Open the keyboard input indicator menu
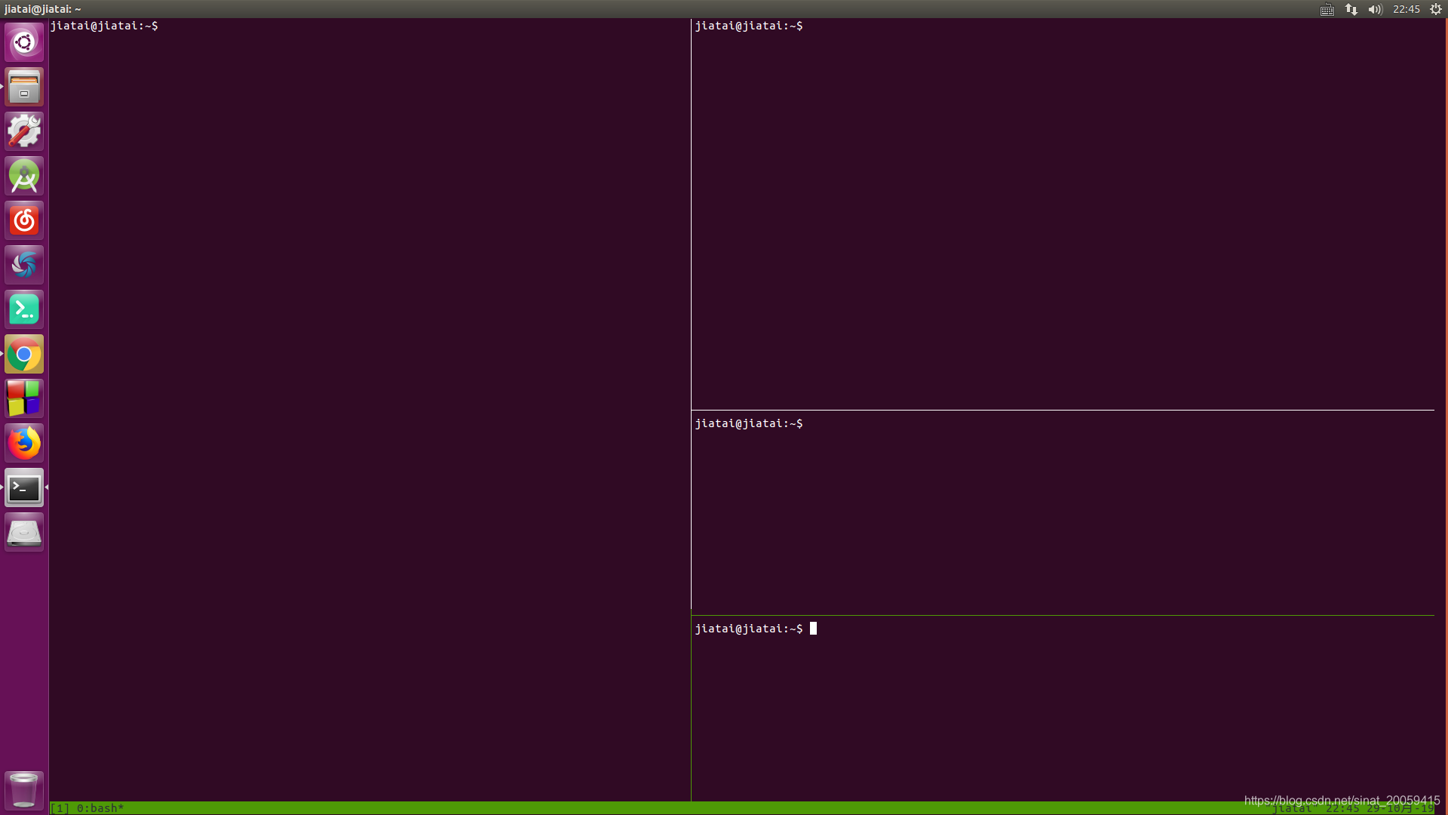1448x815 pixels. tap(1327, 9)
